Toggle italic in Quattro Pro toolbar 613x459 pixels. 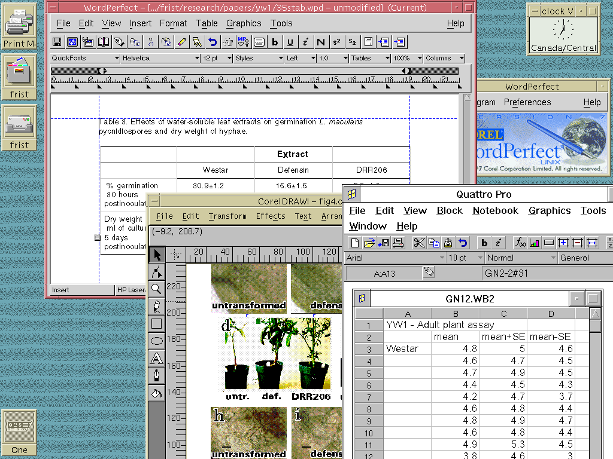pyautogui.click(x=499, y=243)
